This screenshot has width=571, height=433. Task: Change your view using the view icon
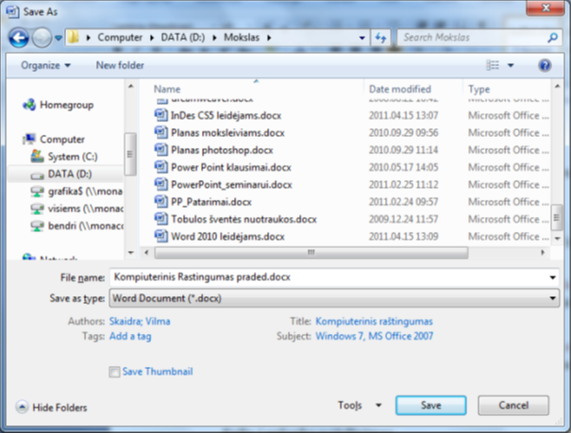point(493,65)
